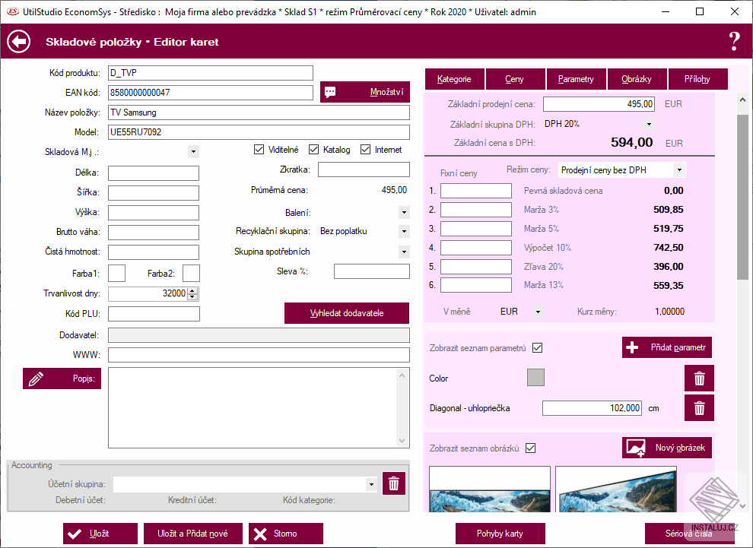Viewport: 753px width, 548px height.
Task: Open help via the question mark icon
Action: [x=734, y=42]
